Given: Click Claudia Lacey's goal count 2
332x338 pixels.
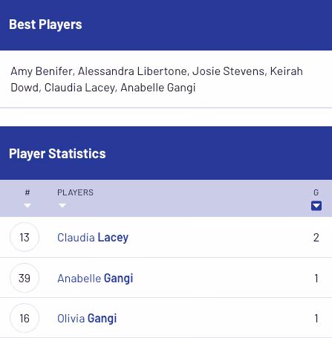Looking at the screenshot, I should 316,238.
